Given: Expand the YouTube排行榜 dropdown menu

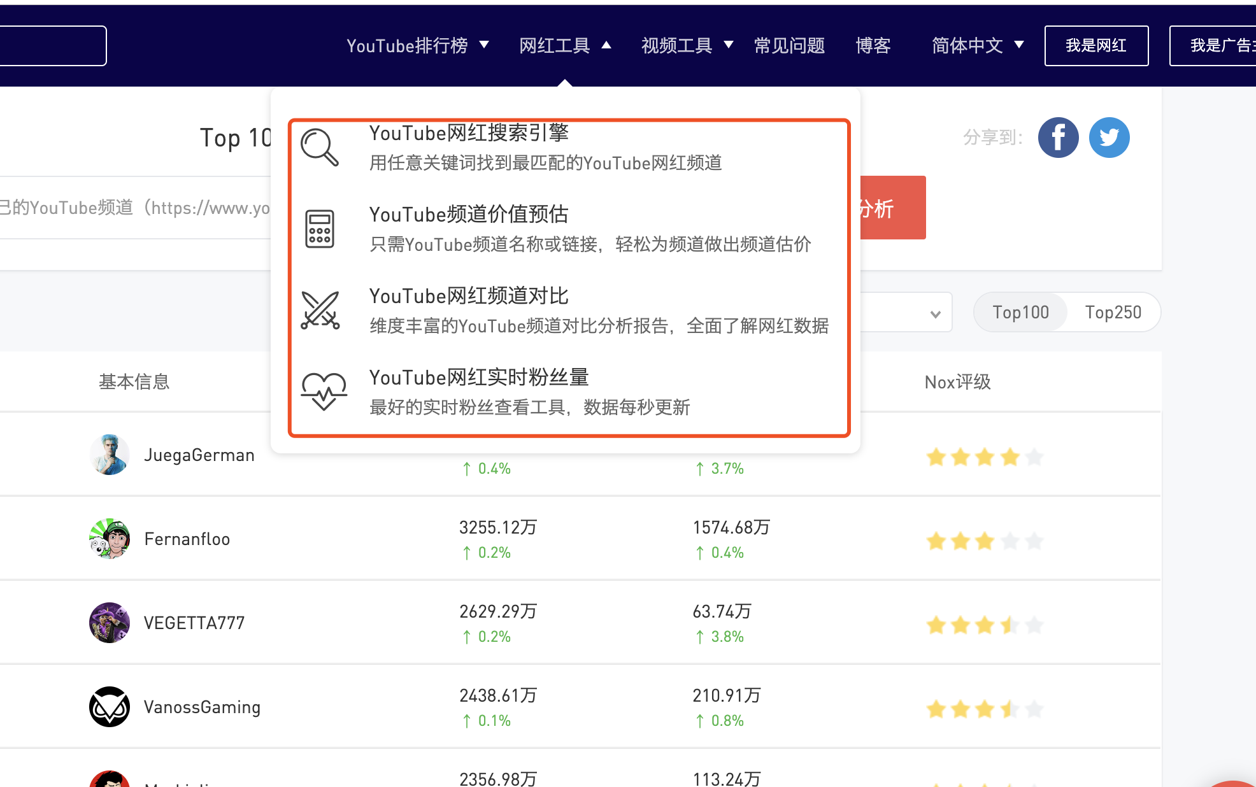Looking at the screenshot, I should (418, 45).
